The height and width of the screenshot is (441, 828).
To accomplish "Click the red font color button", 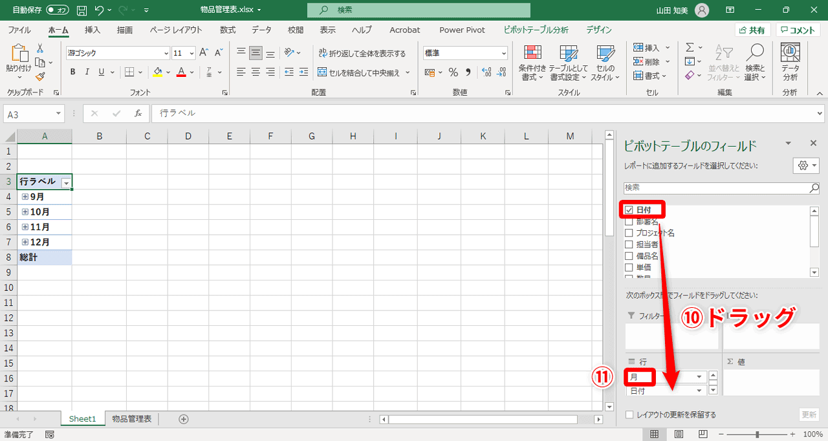I will pos(181,72).
